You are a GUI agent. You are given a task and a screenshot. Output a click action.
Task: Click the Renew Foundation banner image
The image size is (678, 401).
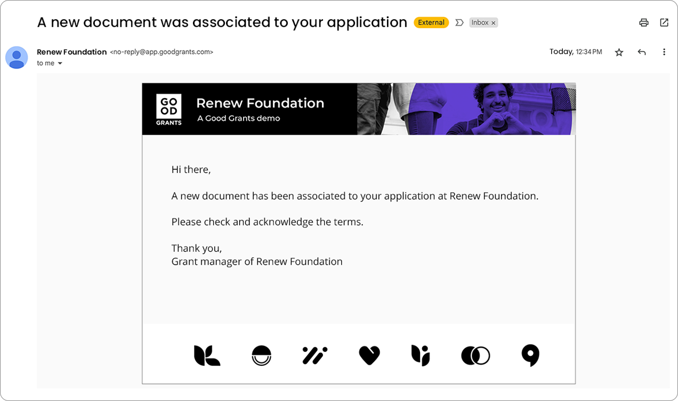point(466,109)
